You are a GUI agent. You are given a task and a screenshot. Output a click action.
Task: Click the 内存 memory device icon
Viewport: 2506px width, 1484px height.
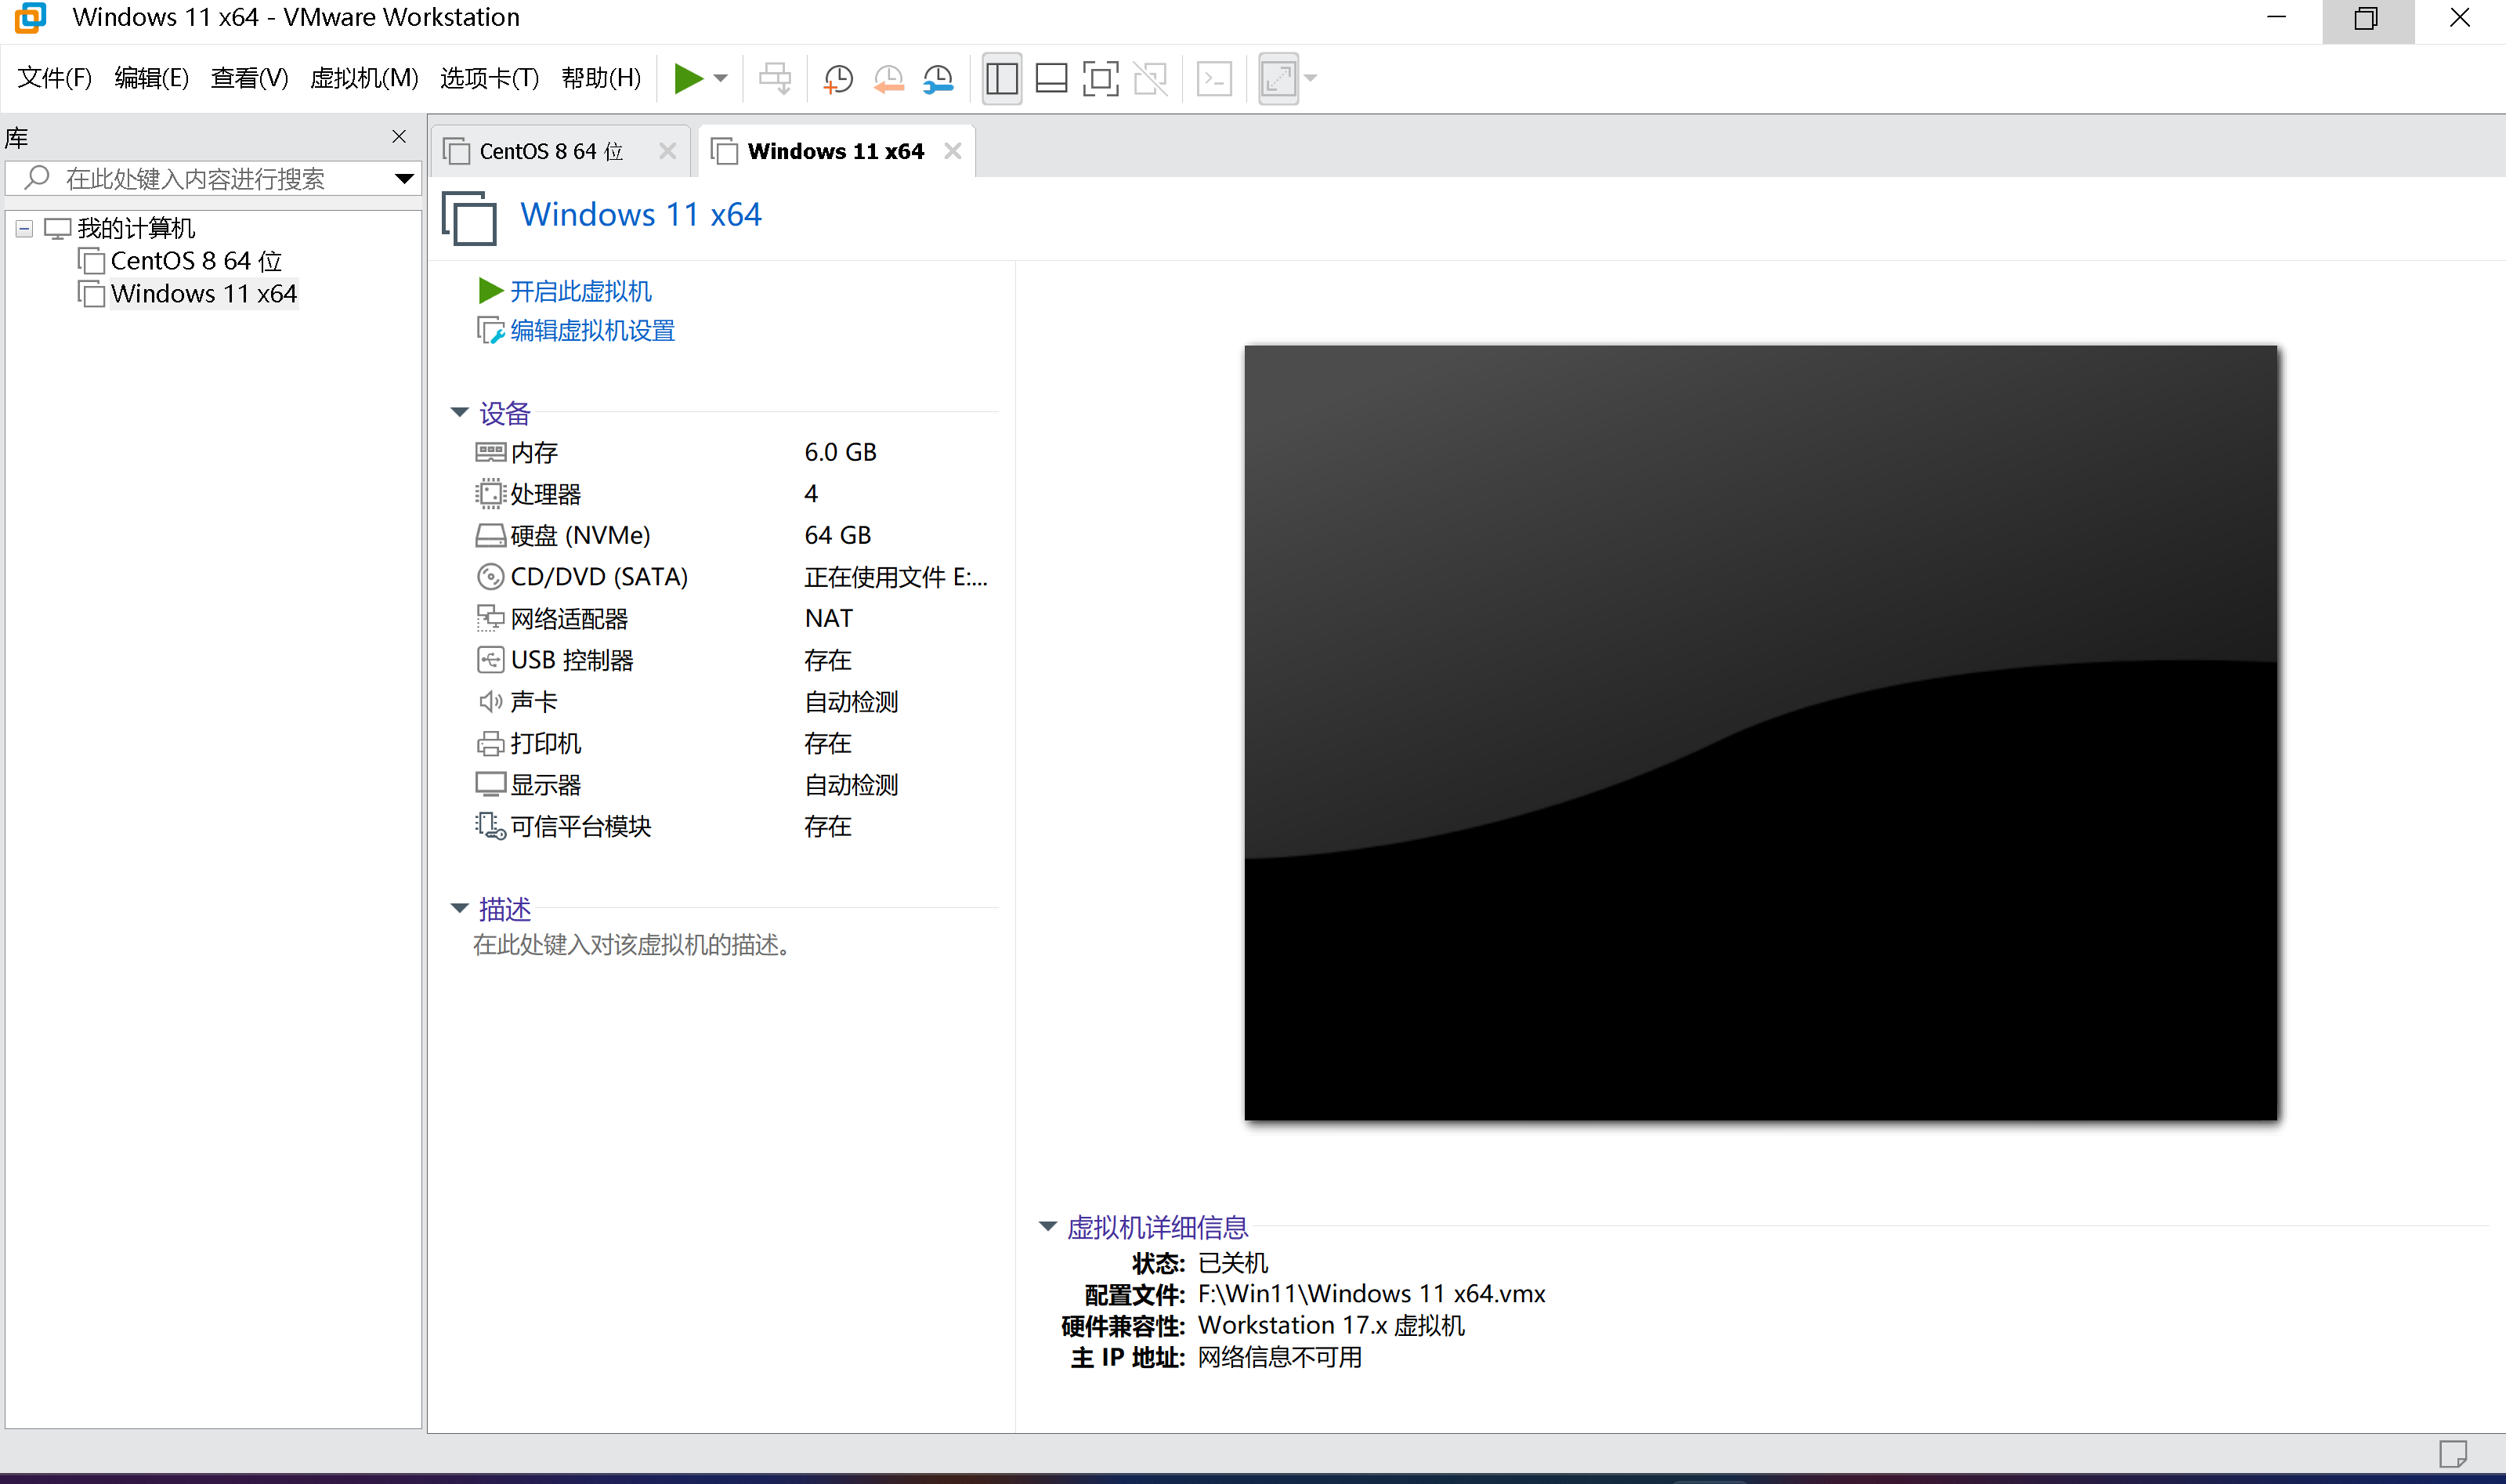[x=490, y=452]
